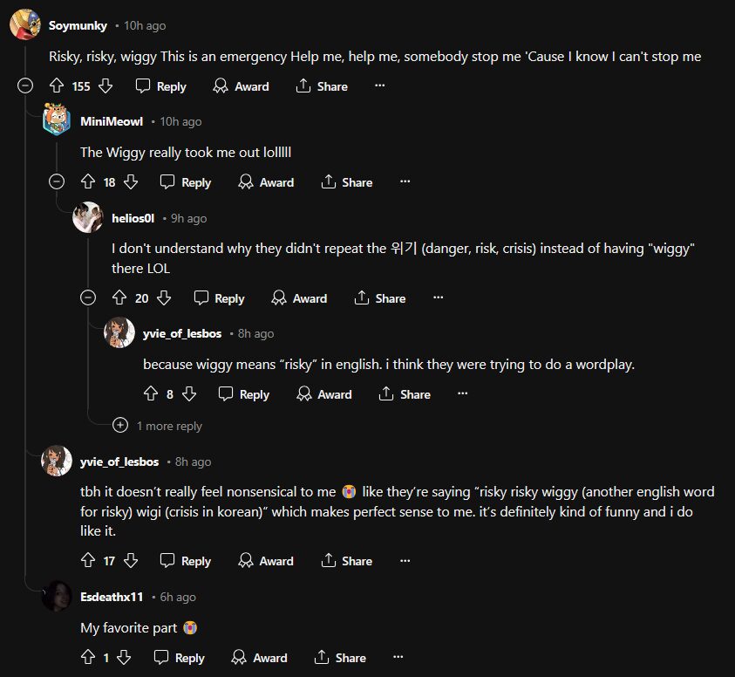Click MiniMeowl's profile avatar
The width and height of the screenshot is (735, 677).
[x=57, y=122]
